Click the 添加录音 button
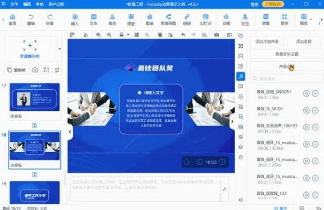 304,41
